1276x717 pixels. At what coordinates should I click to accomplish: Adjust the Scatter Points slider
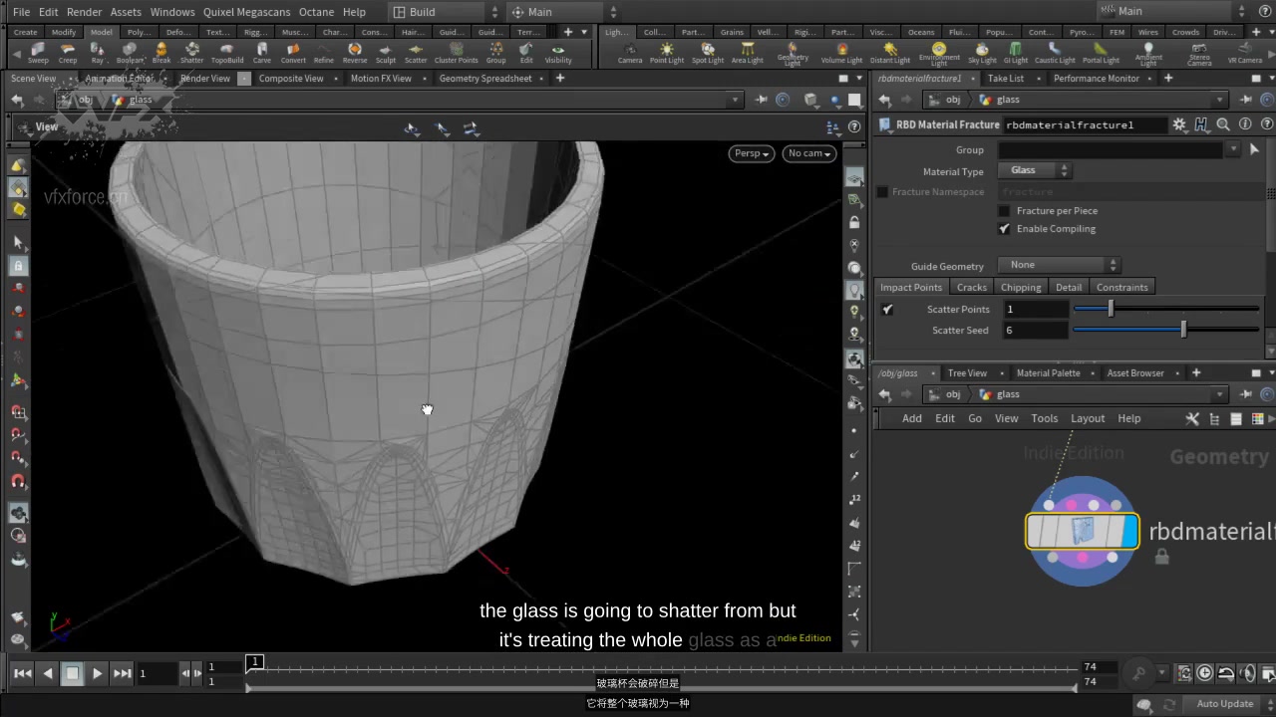1166,310
